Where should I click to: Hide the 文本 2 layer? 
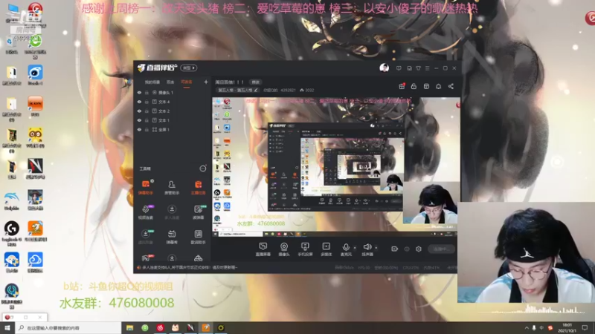pyautogui.click(x=139, y=111)
